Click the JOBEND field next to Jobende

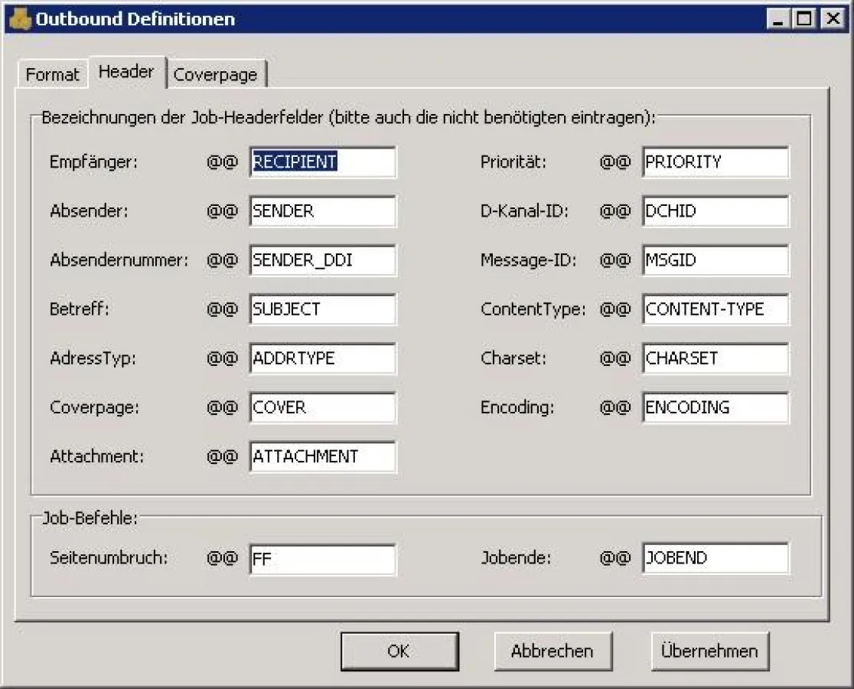tap(715, 559)
